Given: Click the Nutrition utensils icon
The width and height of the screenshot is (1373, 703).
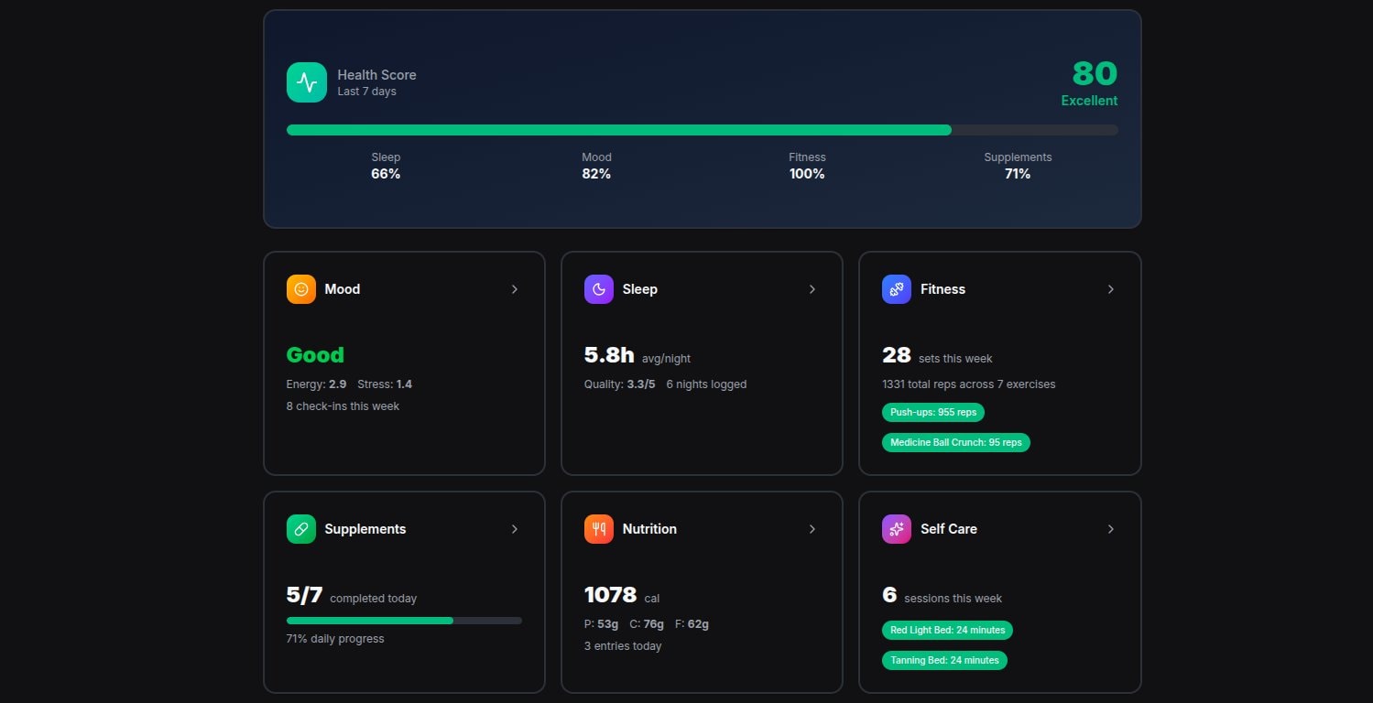Looking at the screenshot, I should tap(598, 528).
